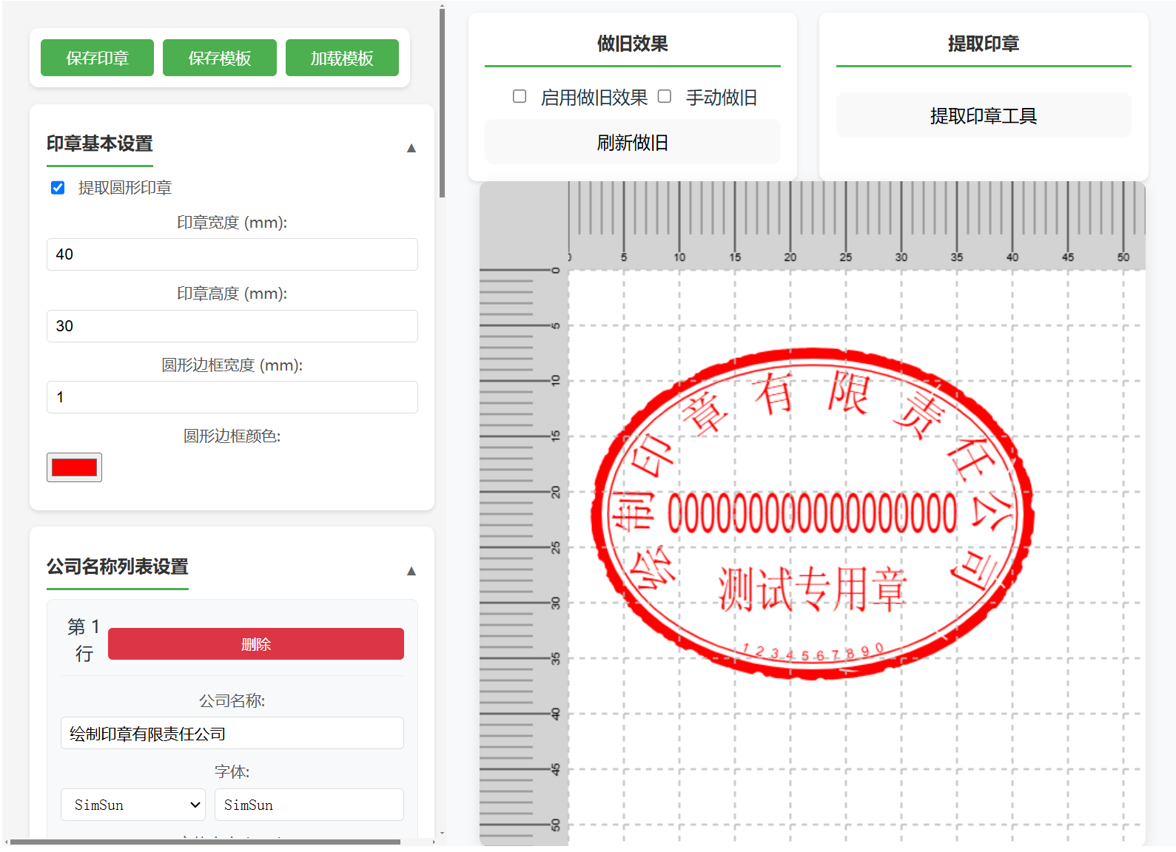
Task: Uncheck the 提取圆形印章 checkbox
Action: pos(58,188)
